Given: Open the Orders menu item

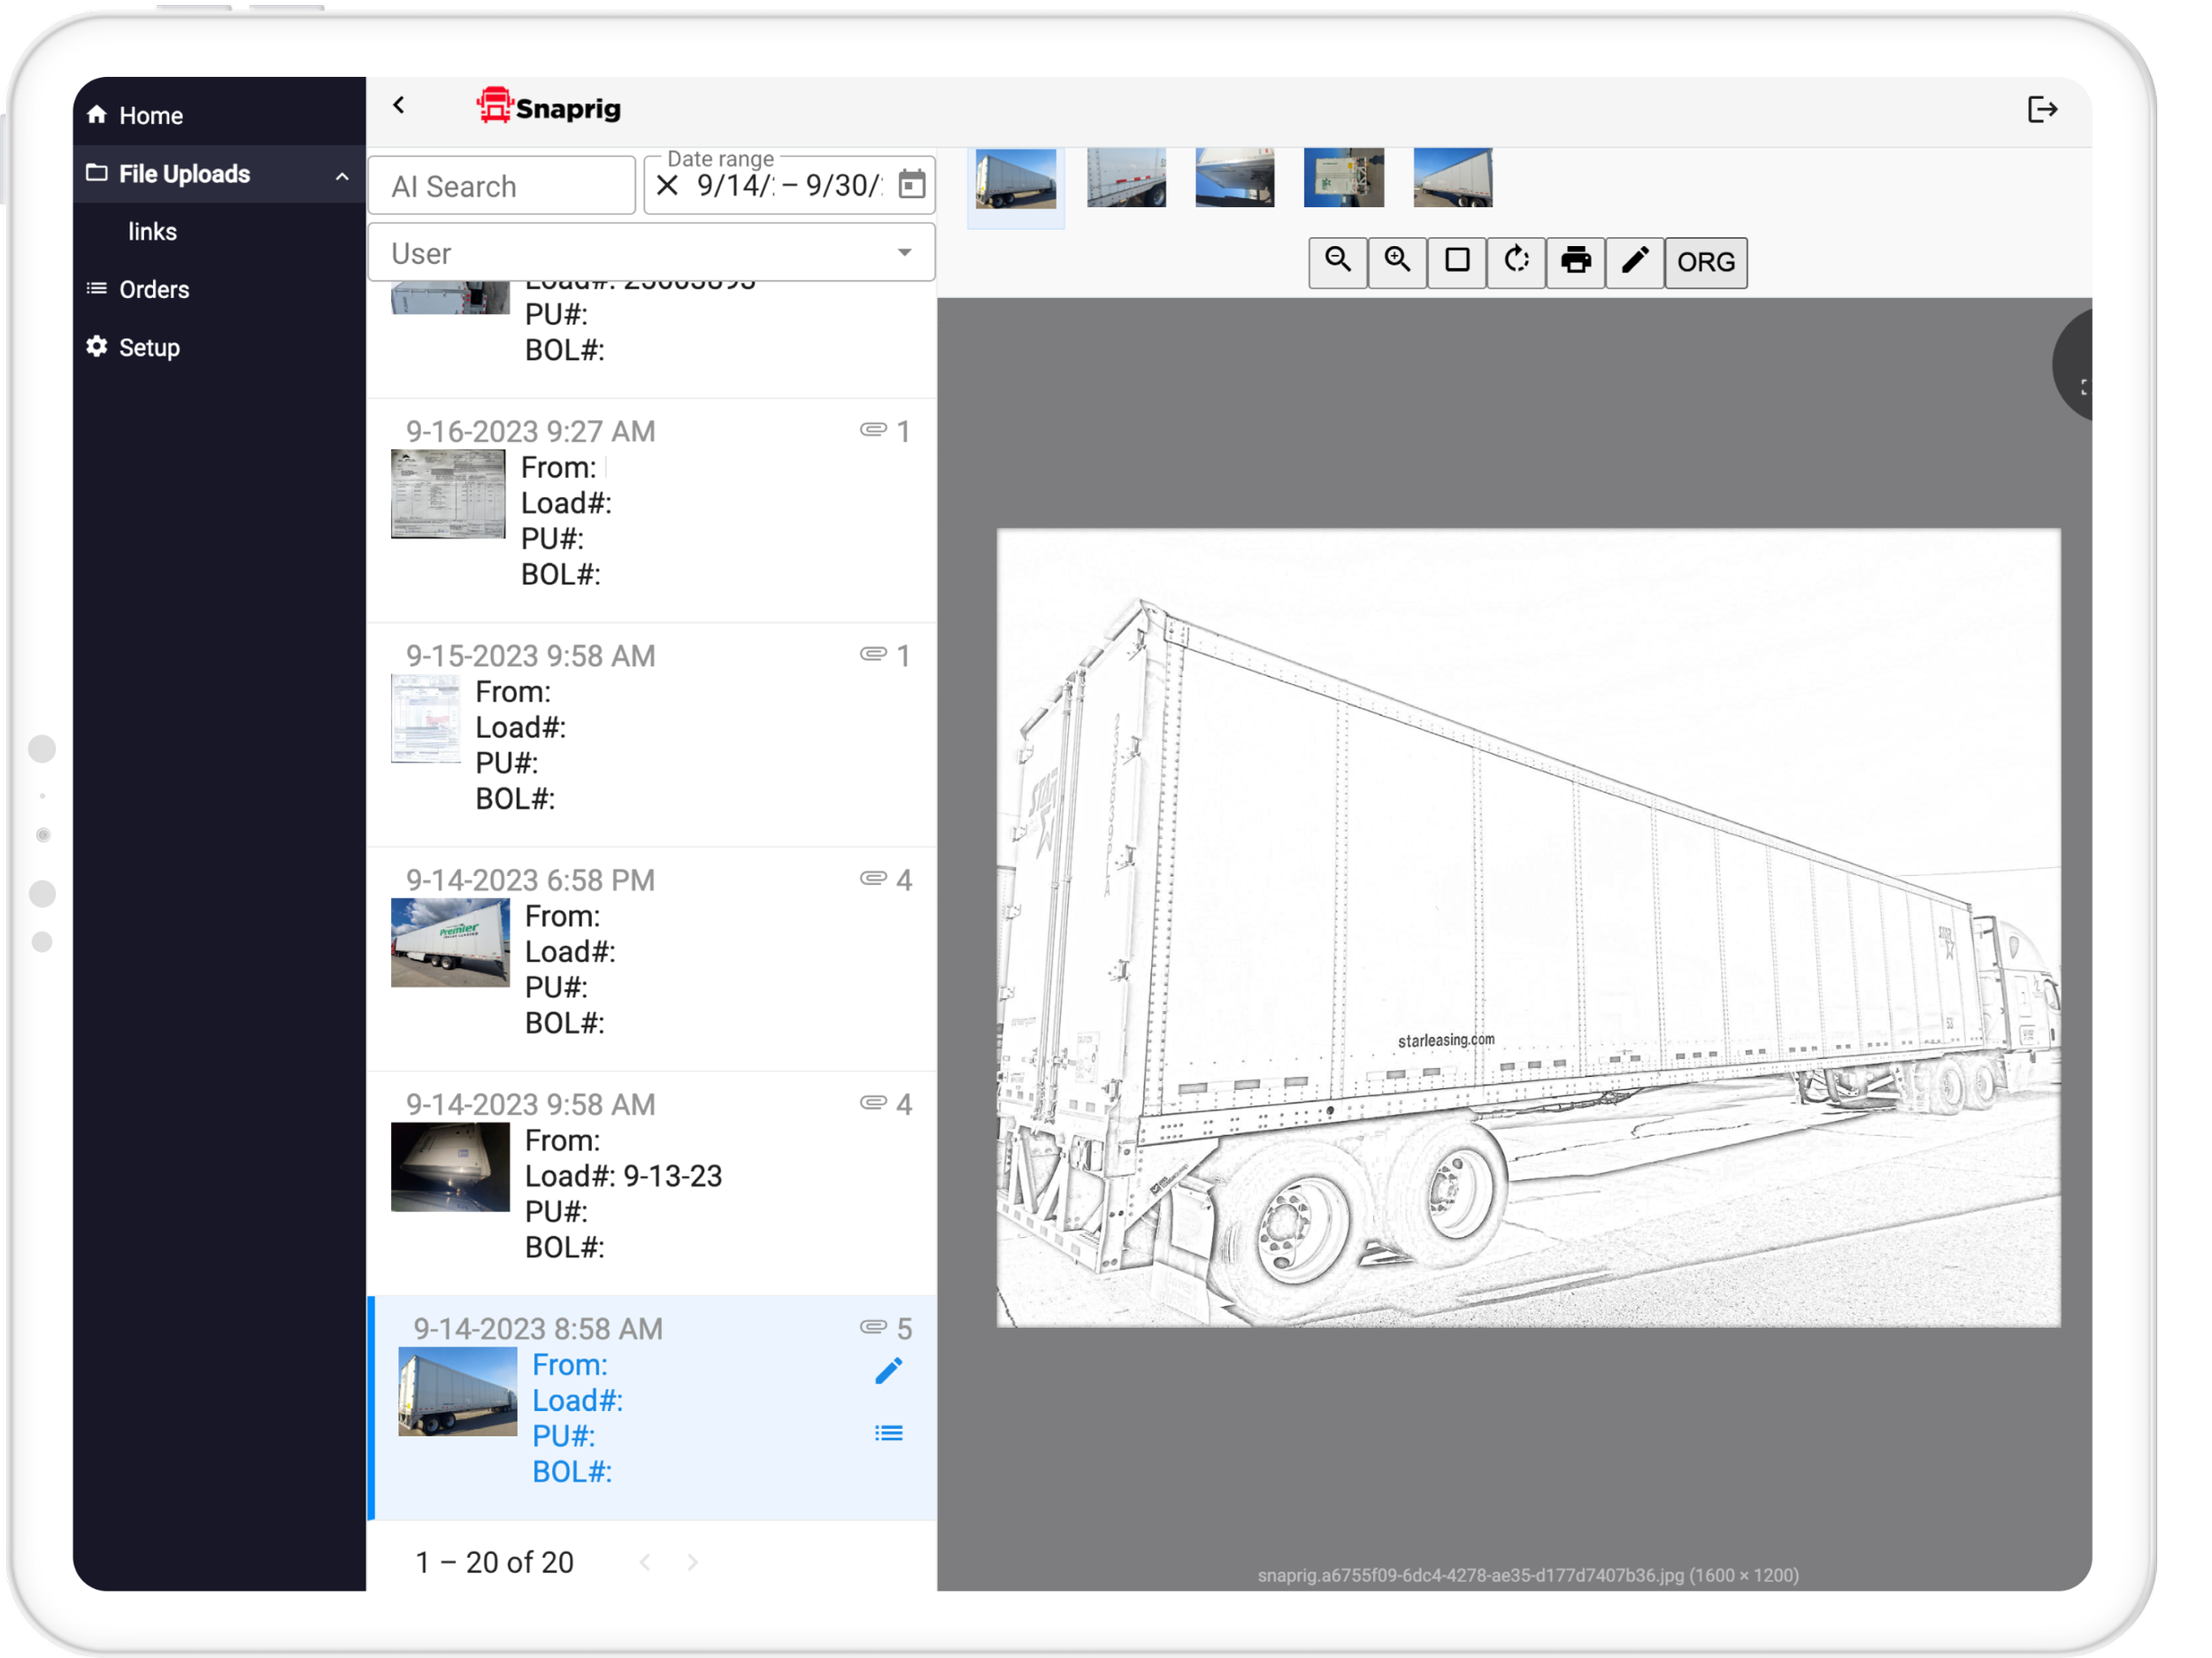Looking at the screenshot, I should pos(153,290).
